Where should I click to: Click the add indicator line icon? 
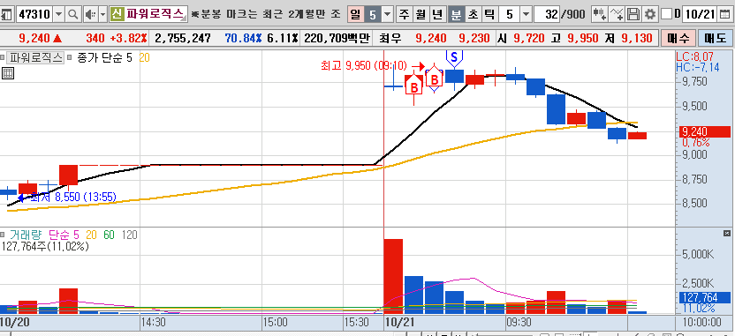click(618, 14)
